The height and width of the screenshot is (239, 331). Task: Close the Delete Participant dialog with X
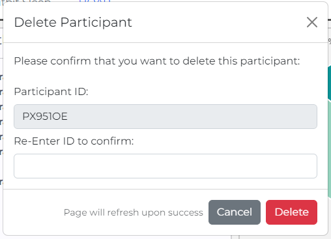coord(312,22)
